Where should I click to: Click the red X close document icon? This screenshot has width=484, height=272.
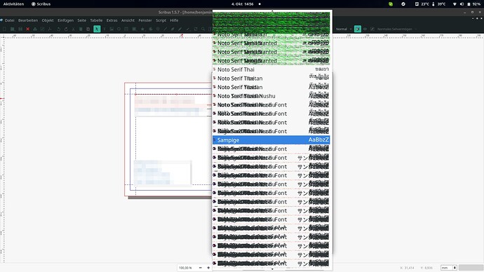pos(28,29)
